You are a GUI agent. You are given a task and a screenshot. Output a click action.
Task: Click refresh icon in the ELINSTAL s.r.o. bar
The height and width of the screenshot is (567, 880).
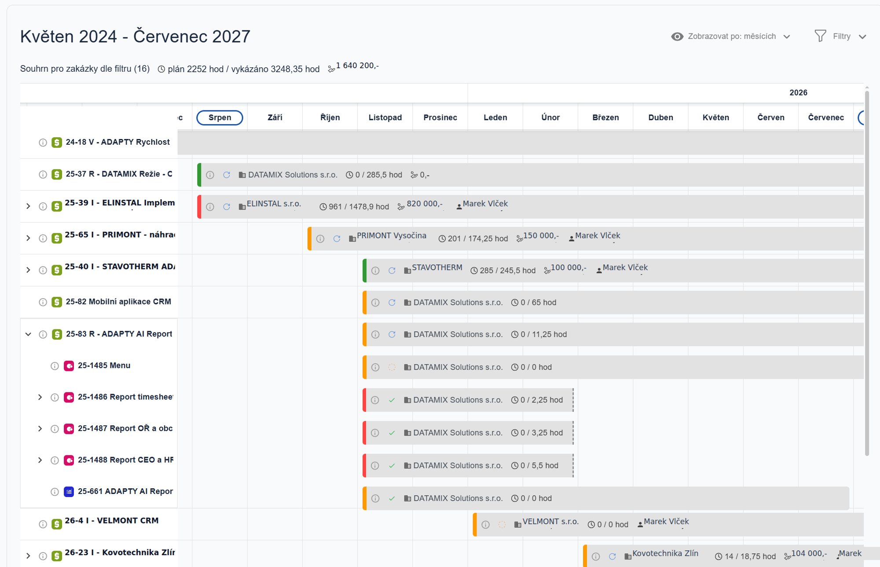pyautogui.click(x=227, y=207)
